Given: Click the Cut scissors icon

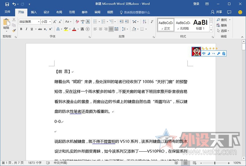Looking at the screenshot, I should pyautogui.click(x=14, y=20).
